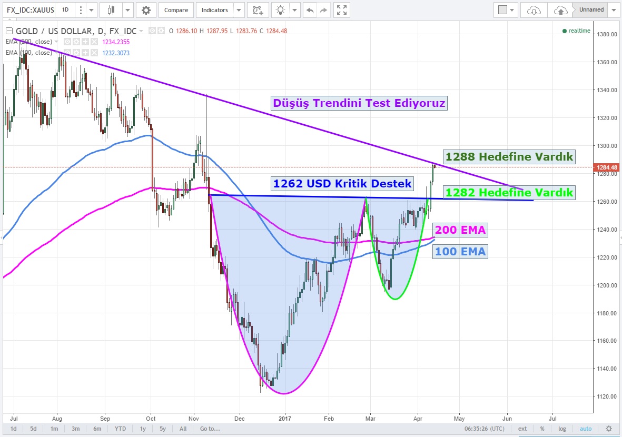Hide EMA 200 indicator with eye icon
This screenshot has width=622, height=437.
[x=68, y=42]
